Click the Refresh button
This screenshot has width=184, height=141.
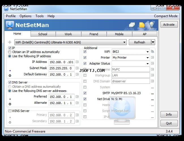click(140, 42)
